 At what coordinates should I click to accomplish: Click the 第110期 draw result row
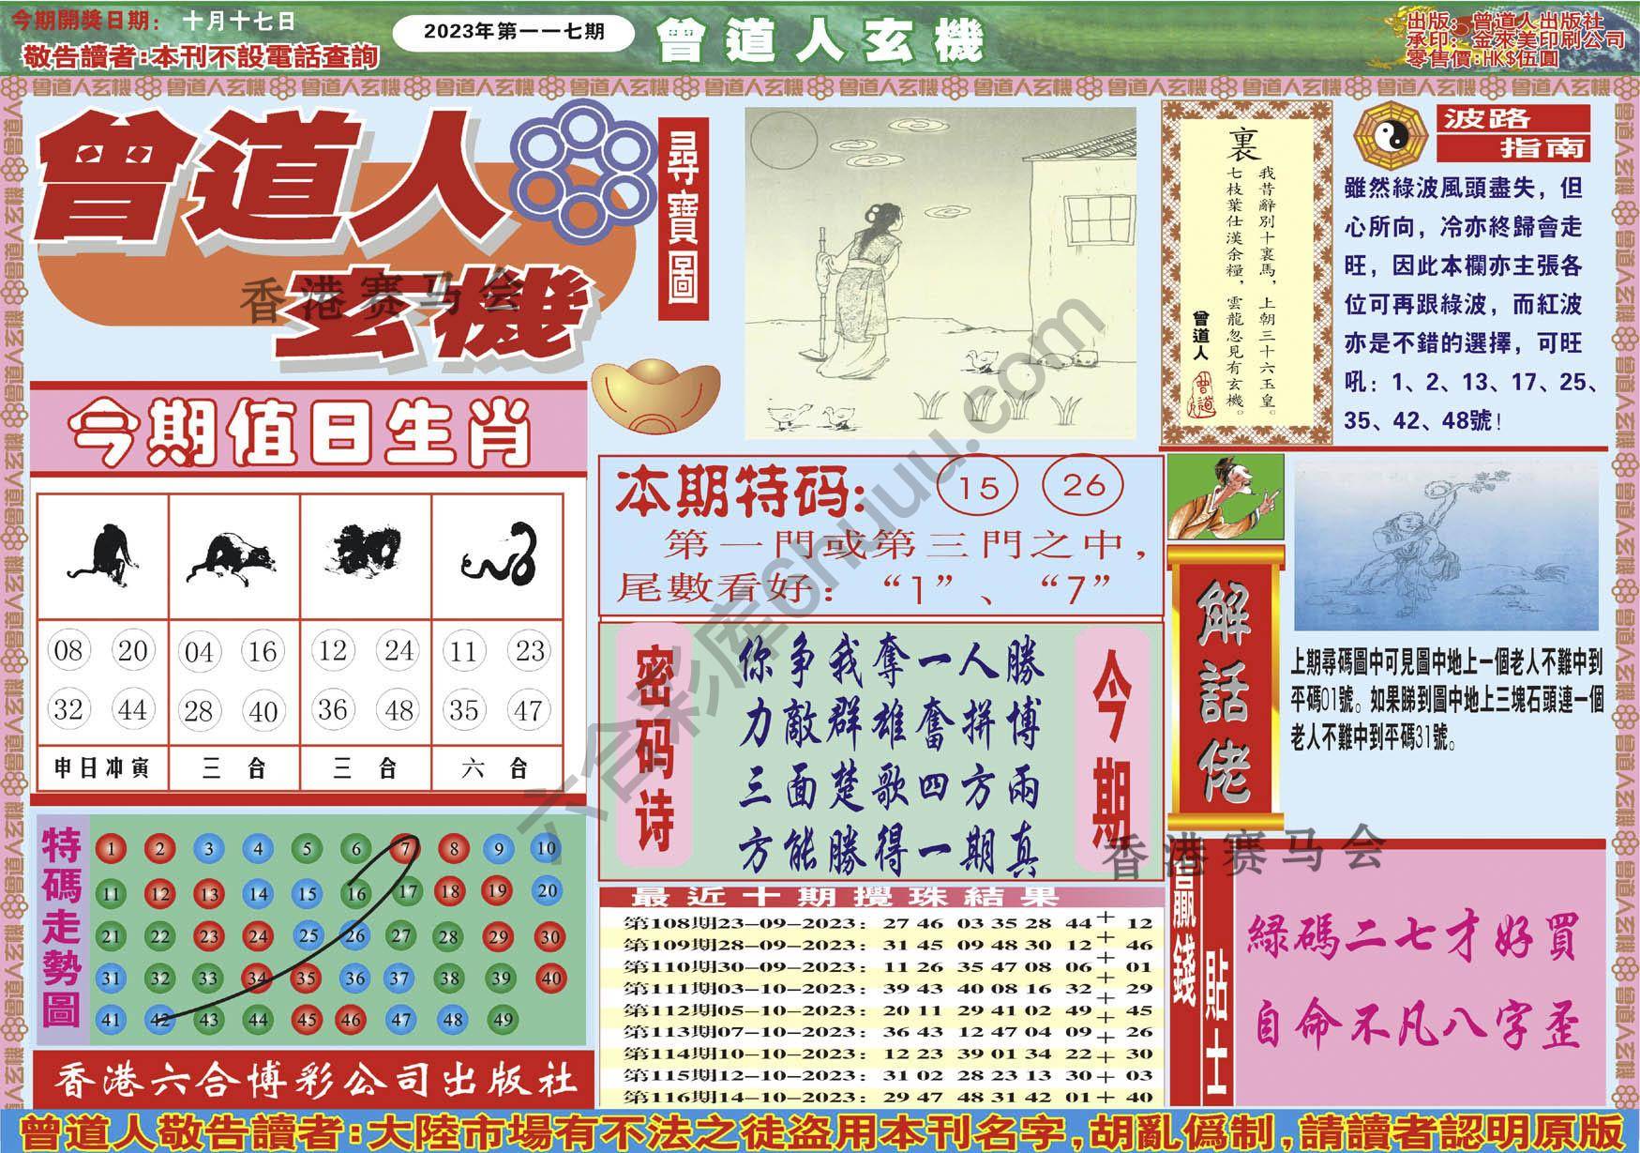[889, 967]
